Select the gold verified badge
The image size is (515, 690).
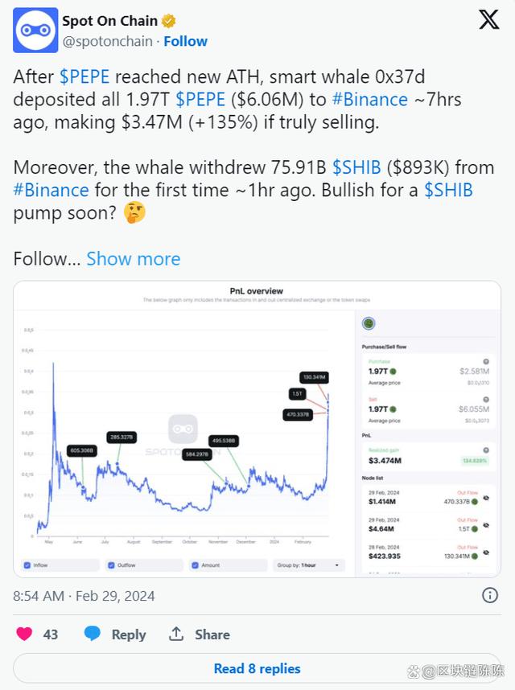click(169, 21)
